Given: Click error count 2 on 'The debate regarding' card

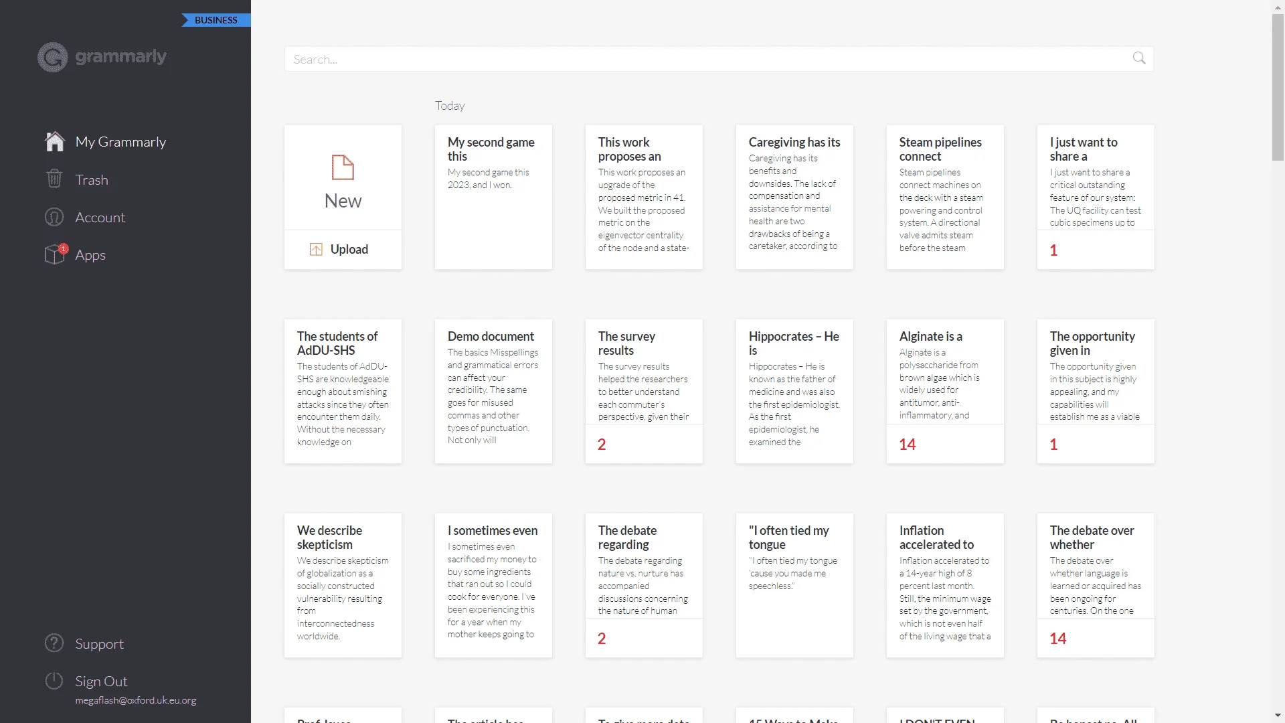Looking at the screenshot, I should click(x=602, y=639).
